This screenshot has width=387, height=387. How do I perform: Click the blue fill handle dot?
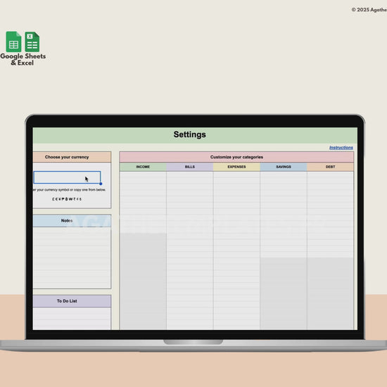[101, 184]
